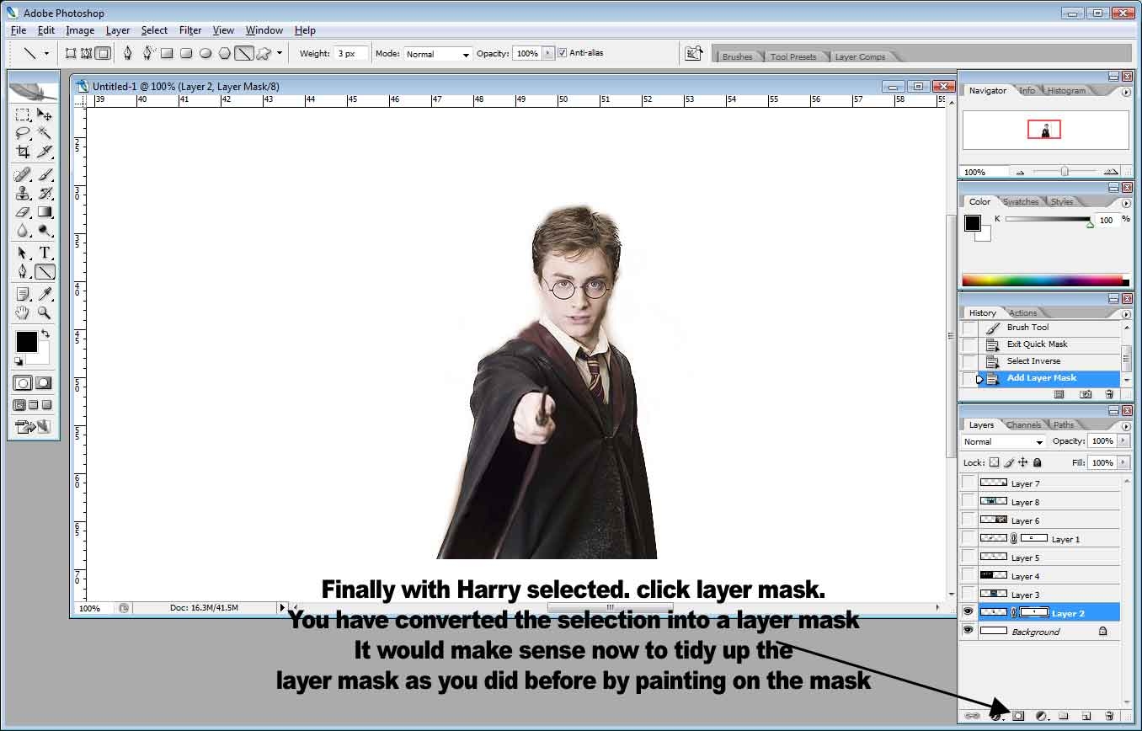Adjust the Navigator zoom slider
Screen dimensions: 1142x731
1065,171
